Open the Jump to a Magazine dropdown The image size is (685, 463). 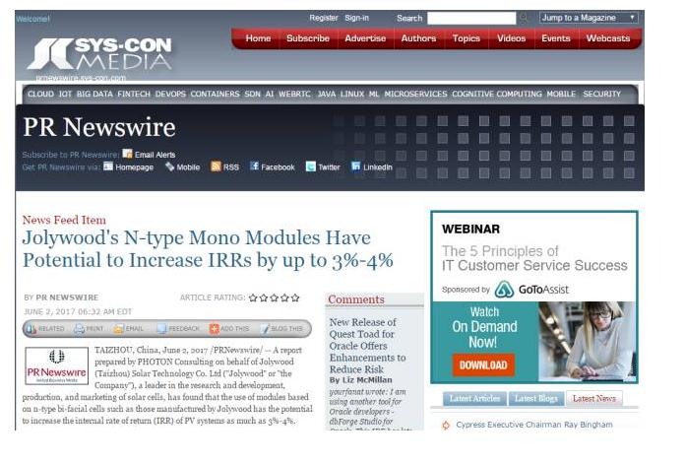tap(589, 18)
